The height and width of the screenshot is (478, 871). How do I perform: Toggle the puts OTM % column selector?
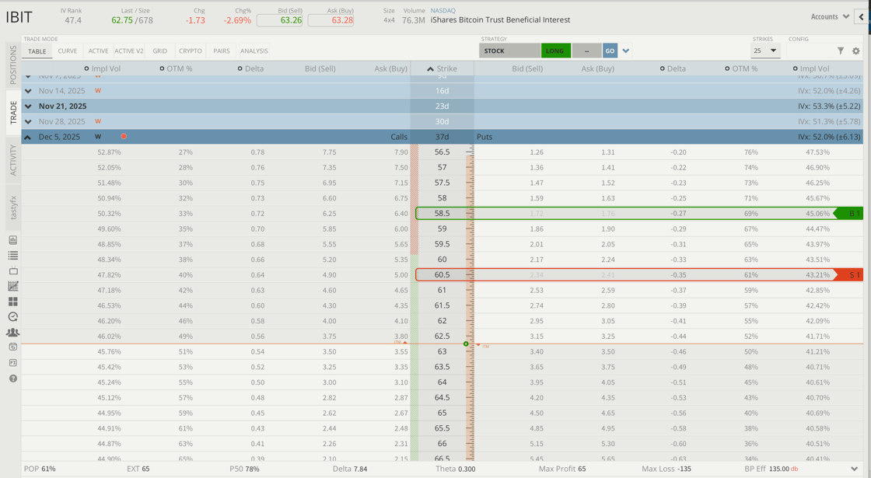click(x=726, y=68)
